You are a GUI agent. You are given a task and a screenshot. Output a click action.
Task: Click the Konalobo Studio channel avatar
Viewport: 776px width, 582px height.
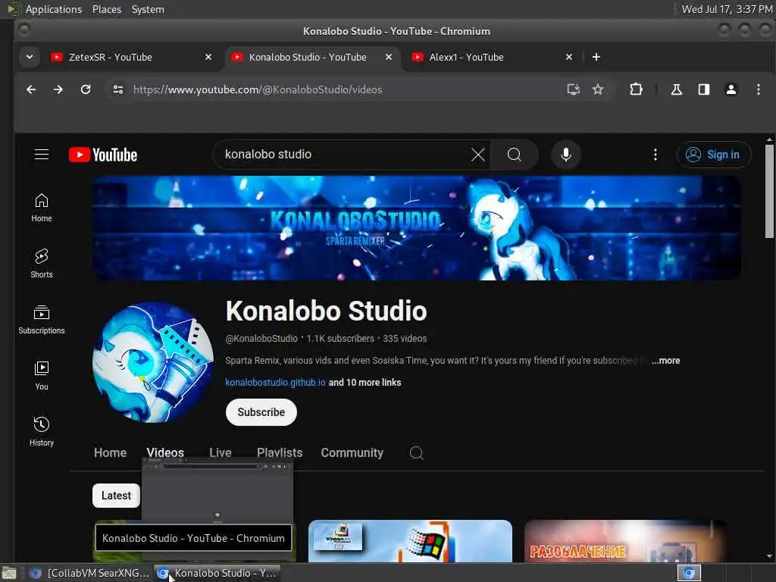pos(153,362)
